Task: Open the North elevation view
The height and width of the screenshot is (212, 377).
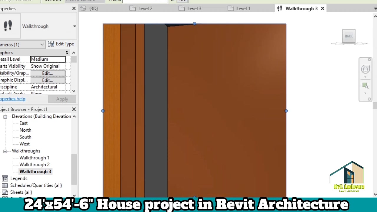Action: (x=25, y=130)
